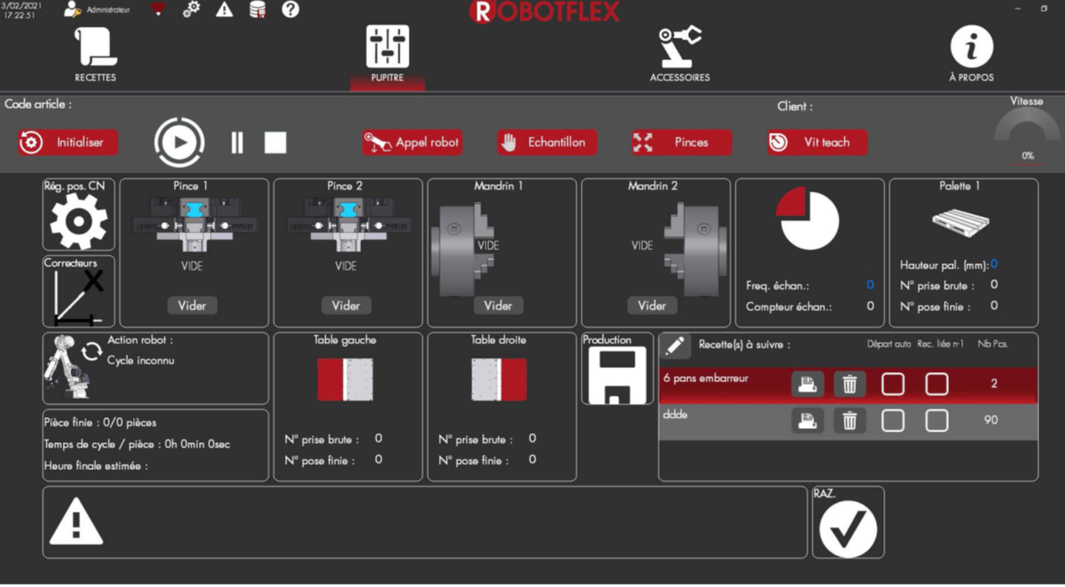Select the 6 pans embarreur recipe
The width and height of the screenshot is (1065, 587).
848,384
